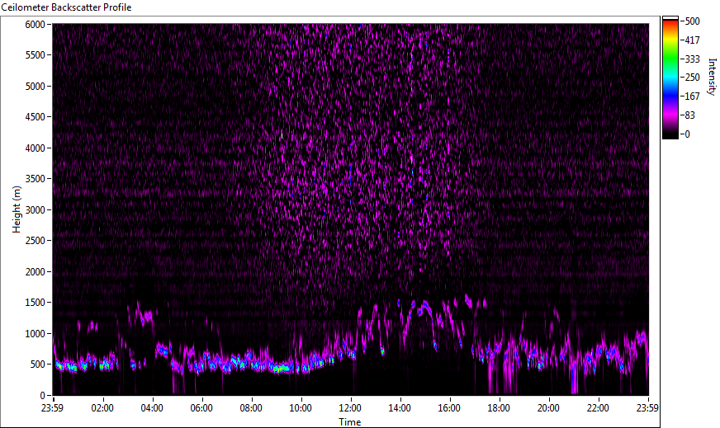Click the 10:00 time axis label
The width and height of the screenshot is (720, 428).
point(301,408)
